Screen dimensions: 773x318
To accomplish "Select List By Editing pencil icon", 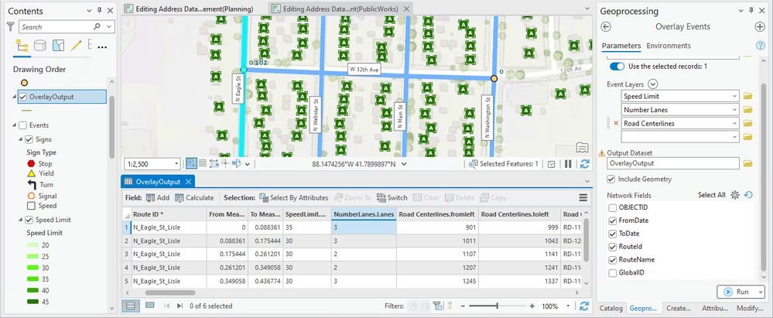I will tap(76, 46).
